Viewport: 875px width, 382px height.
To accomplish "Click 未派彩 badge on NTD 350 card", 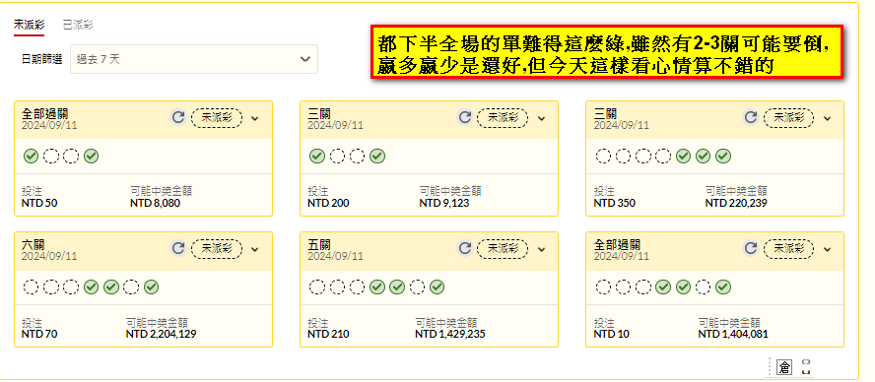I will pyautogui.click(x=788, y=118).
